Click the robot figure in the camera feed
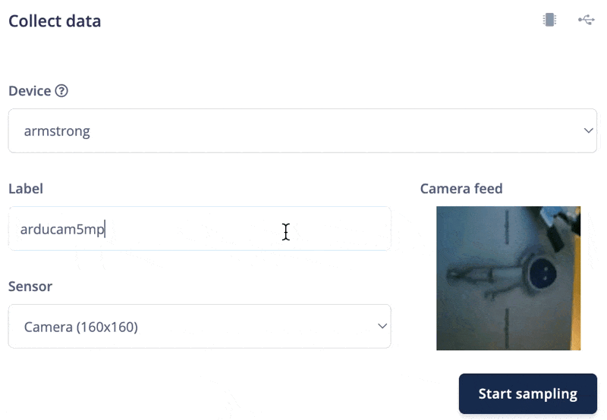 click(503, 277)
